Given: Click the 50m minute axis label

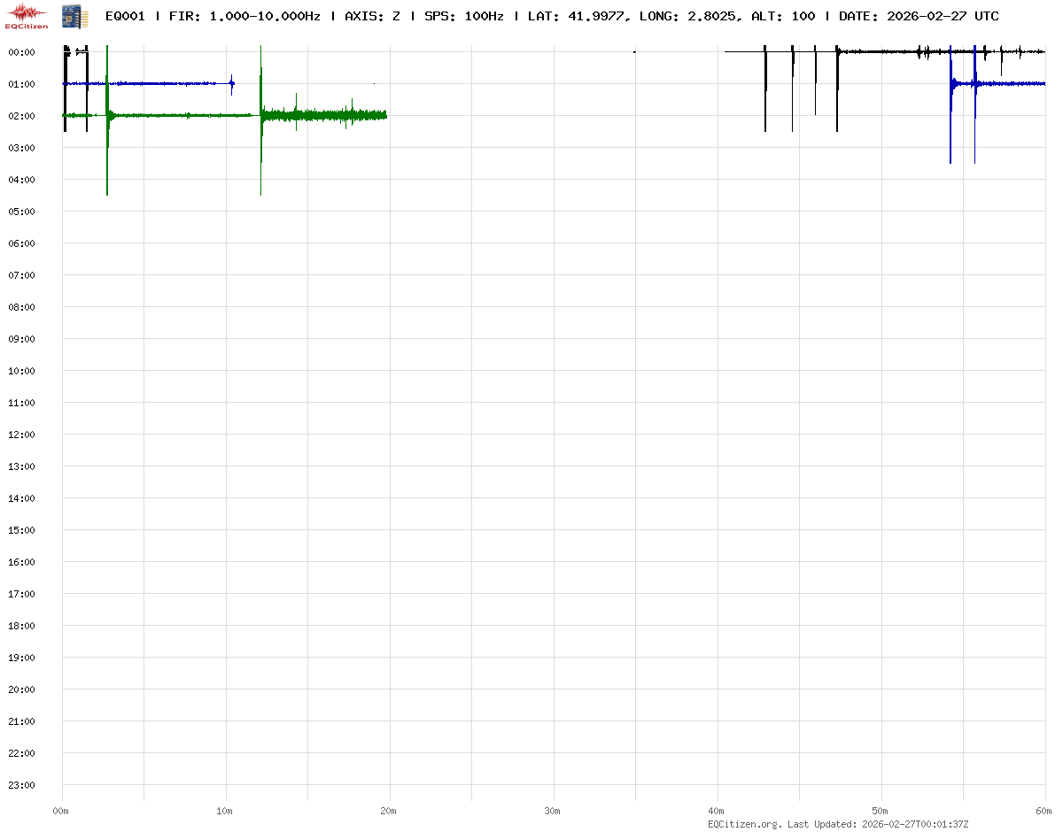Looking at the screenshot, I should coord(881,810).
